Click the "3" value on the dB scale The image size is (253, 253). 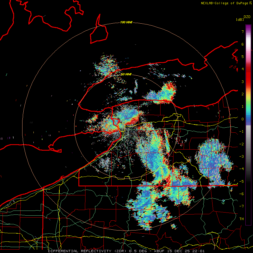click(243, 82)
